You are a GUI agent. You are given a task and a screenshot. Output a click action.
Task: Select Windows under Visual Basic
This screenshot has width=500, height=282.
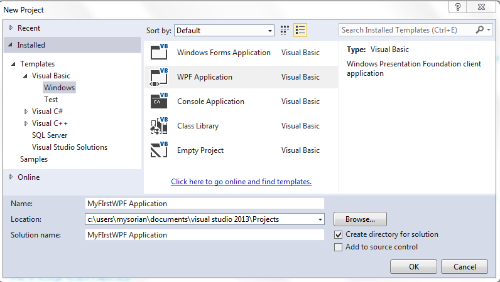59,88
